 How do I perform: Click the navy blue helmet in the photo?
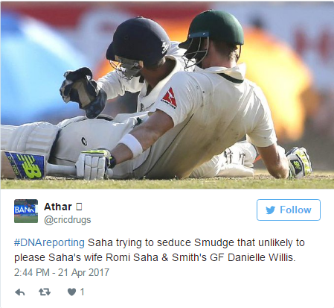(x=138, y=42)
